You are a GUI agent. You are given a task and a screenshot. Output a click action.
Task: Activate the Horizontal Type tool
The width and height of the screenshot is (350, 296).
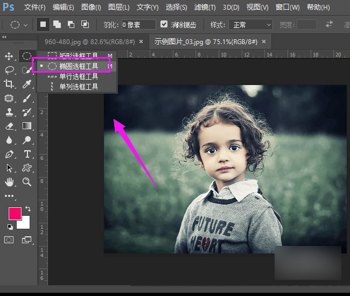pyautogui.click(x=26, y=154)
